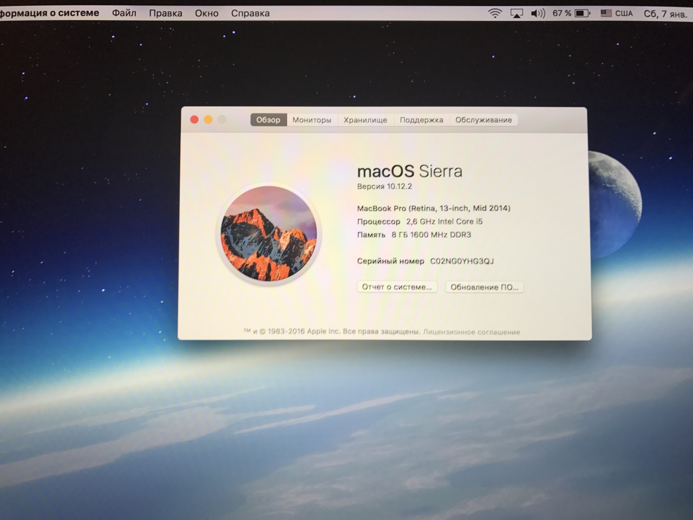Click the Версия 10.12.2 text

384,186
